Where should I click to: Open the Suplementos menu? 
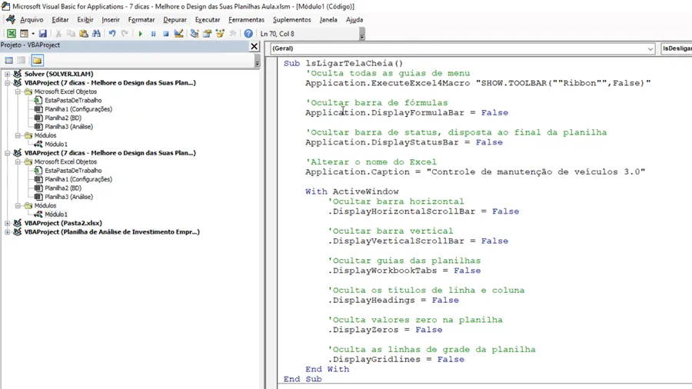coord(291,20)
